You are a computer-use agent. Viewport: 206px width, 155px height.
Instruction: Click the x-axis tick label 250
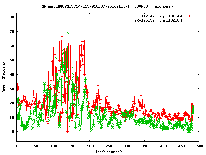tap(109, 146)
